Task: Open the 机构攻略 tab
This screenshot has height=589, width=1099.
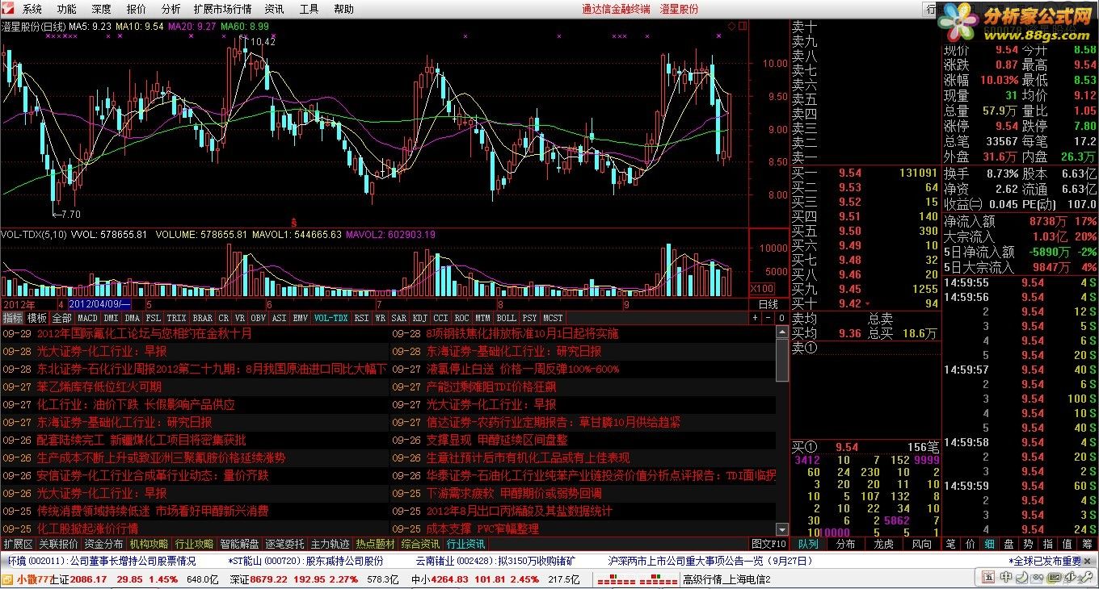Action: pyautogui.click(x=149, y=544)
